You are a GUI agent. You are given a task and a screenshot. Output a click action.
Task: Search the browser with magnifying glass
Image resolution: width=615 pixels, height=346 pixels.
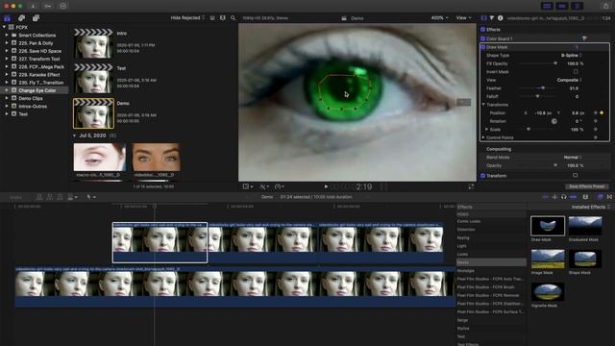tap(233, 18)
